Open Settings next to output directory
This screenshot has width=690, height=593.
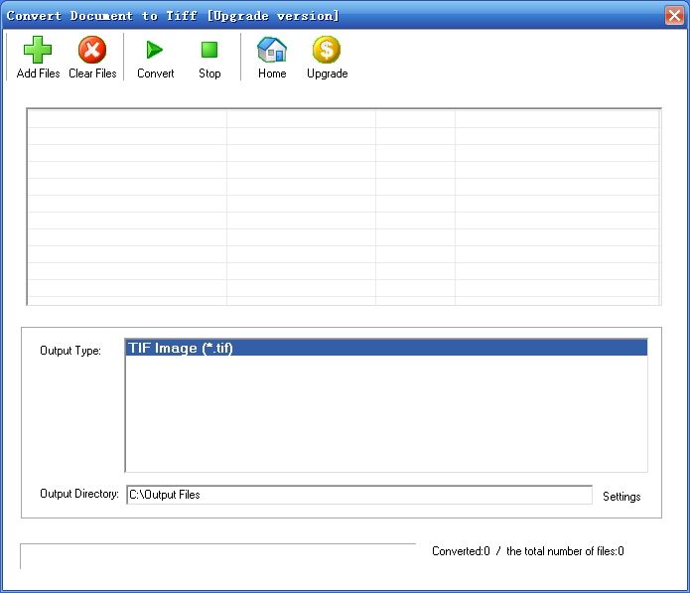(621, 497)
